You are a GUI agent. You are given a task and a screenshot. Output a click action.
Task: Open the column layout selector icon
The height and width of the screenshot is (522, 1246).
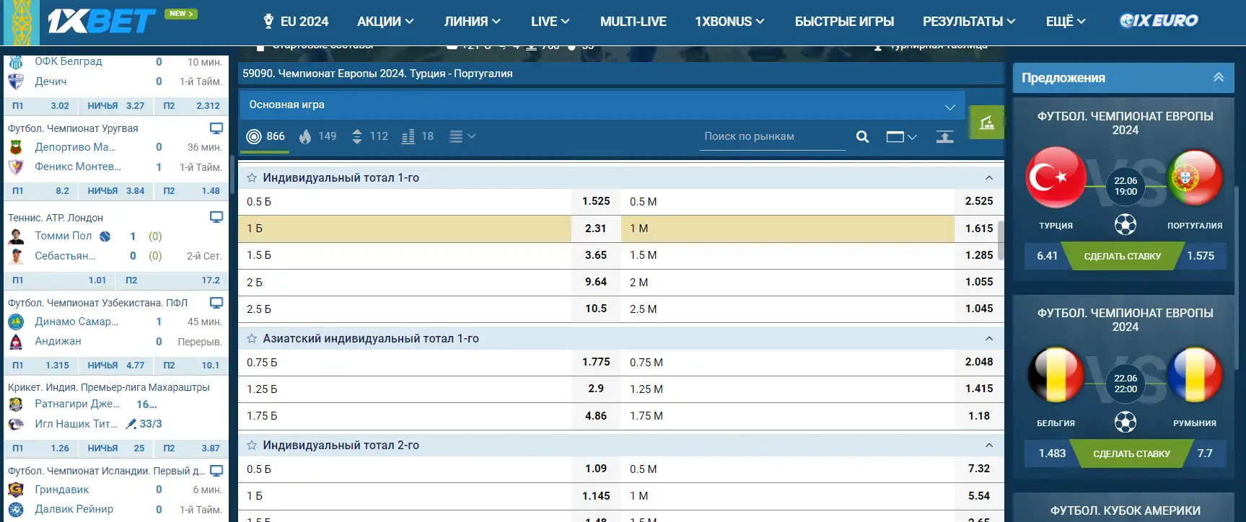(x=901, y=137)
